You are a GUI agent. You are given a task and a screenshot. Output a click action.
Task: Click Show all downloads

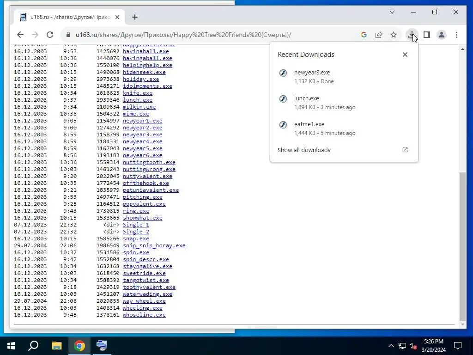click(304, 150)
